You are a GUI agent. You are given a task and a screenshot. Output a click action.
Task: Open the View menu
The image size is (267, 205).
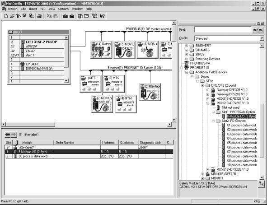(x=52, y=9)
